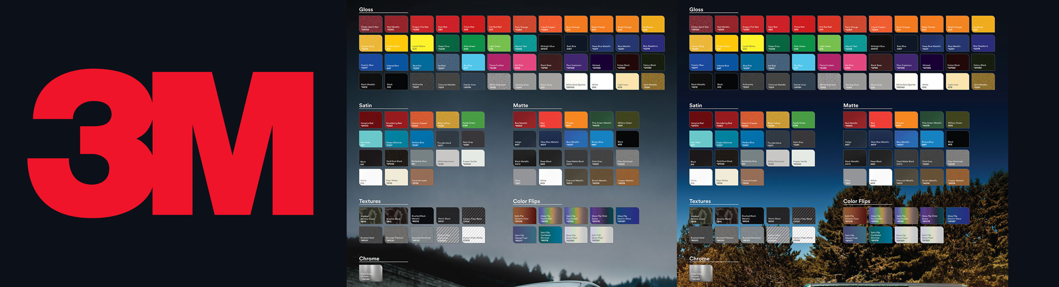Choose Gloss Silver Chrome in blue-sky tree chart
This screenshot has height=287, width=1059.
click(701, 273)
